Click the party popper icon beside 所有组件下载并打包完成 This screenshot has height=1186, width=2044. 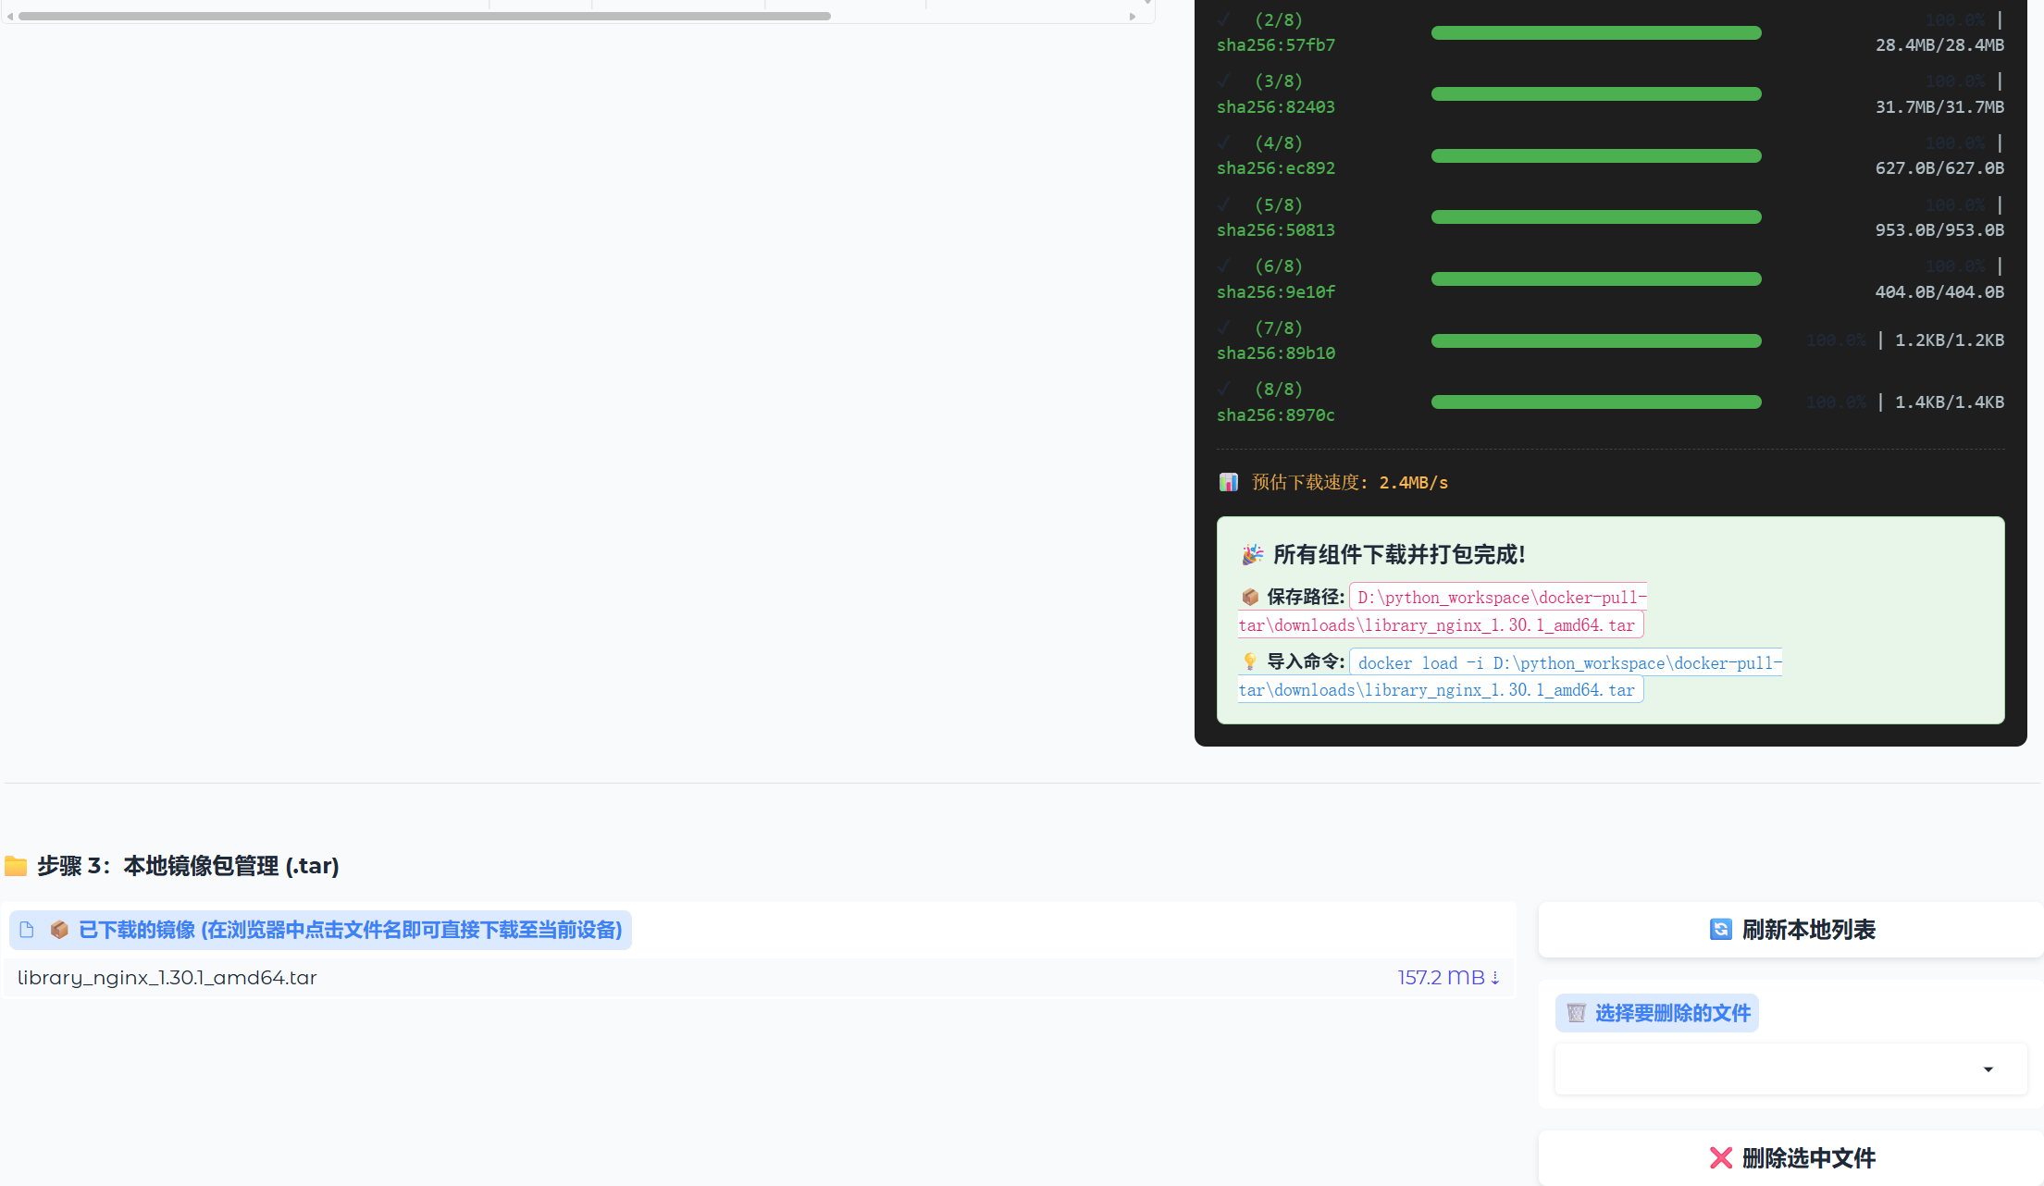click(1252, 554)
